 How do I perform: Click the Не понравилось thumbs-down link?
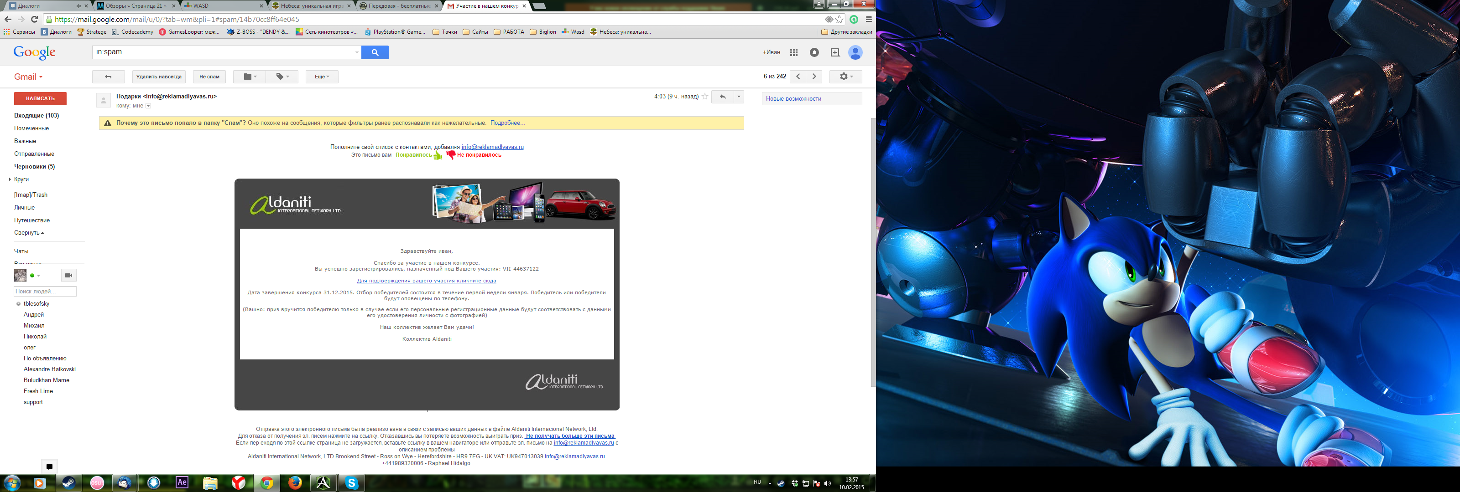[x=474, y=155]
